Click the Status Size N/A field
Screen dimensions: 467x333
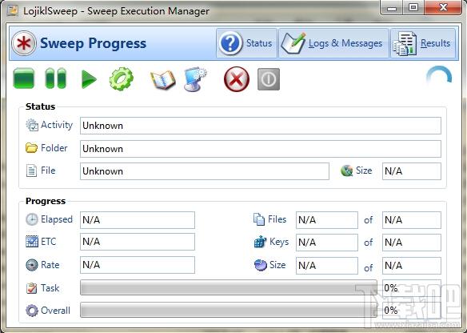(x=412, y=171)
